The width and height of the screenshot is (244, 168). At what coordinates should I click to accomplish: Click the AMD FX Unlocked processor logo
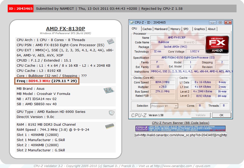point(217,45)
